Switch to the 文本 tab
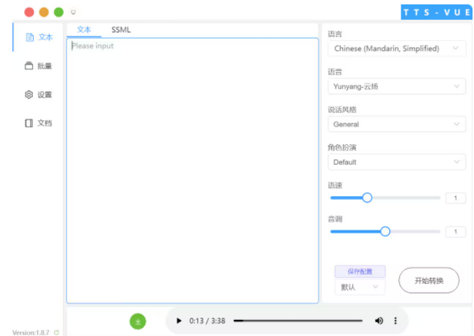 (x=84, y=29)
